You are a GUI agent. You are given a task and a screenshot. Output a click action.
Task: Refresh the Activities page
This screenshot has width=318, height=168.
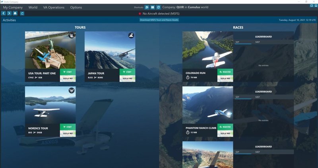[x=22, y=13]
